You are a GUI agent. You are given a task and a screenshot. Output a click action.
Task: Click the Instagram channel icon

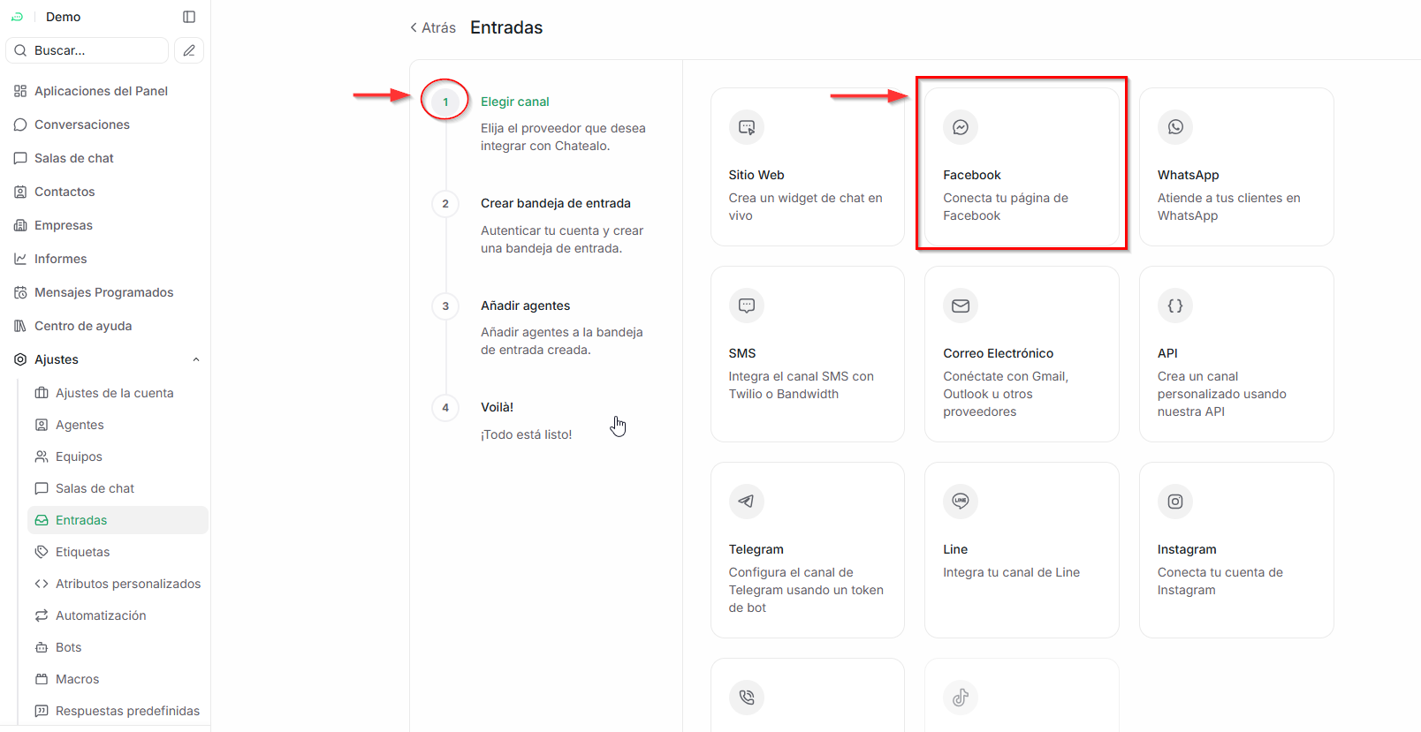pyautogui.click(x=1174, y=502)
